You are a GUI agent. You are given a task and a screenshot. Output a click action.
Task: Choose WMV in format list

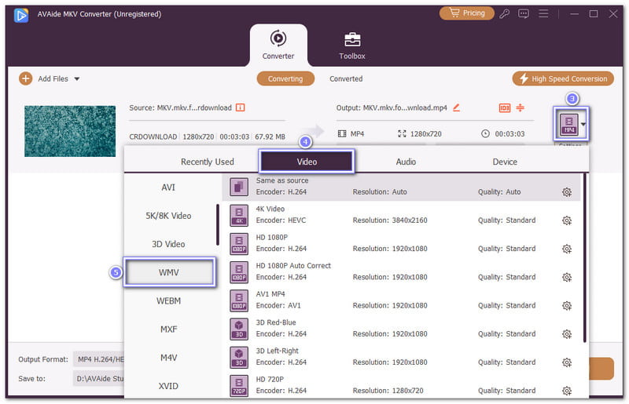click(x=169, y=272)
